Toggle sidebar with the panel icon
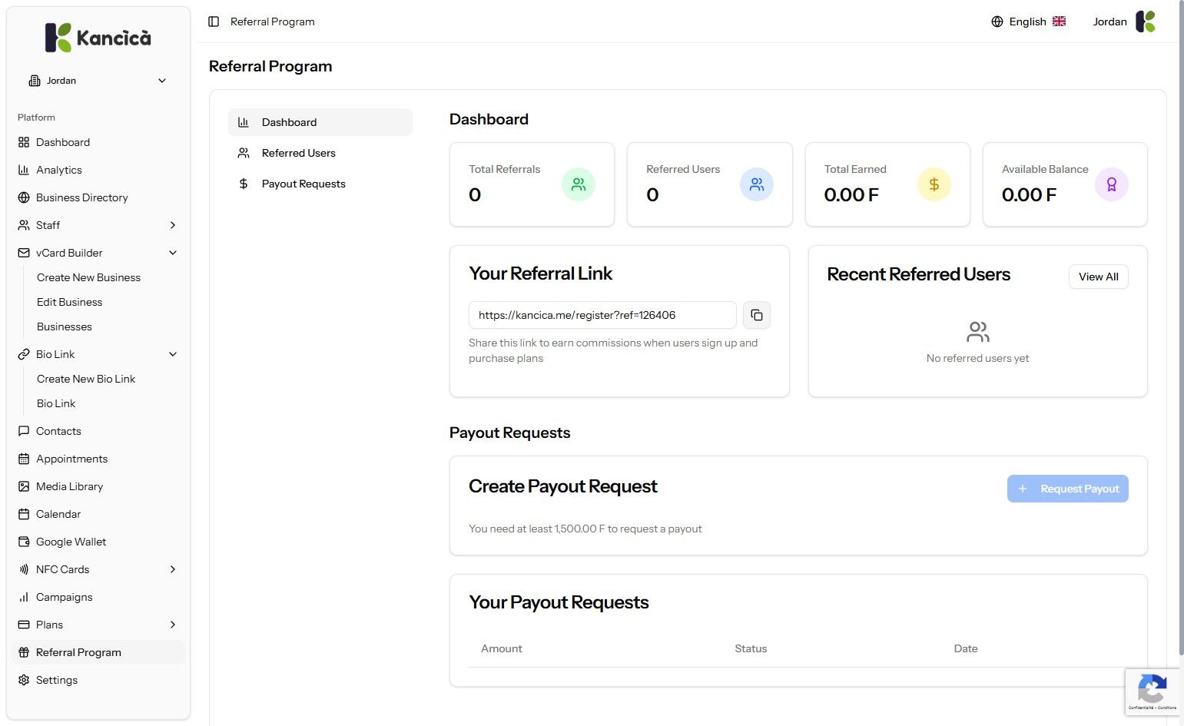The height and width of the screenshot is (726, 1184). pyautogui.click(x=214, y=22)
